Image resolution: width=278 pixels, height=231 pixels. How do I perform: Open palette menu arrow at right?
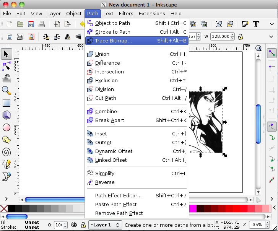point(275,207)
